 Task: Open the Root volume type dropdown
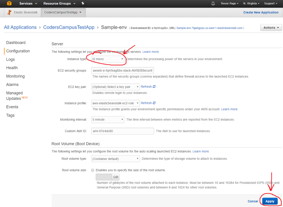pos(115,159)
